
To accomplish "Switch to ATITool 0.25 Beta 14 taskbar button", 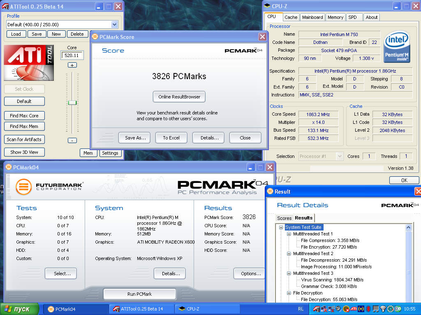I will (x=141, y=309).
